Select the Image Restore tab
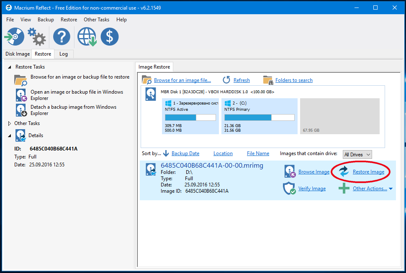 [x=154, y=67]
